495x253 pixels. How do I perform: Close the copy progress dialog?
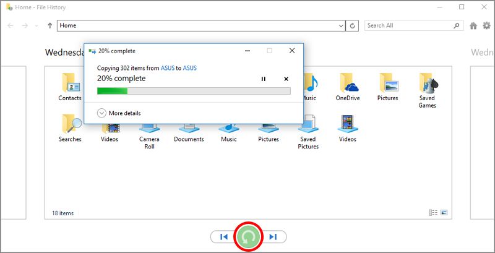click(x=292, y=51)
